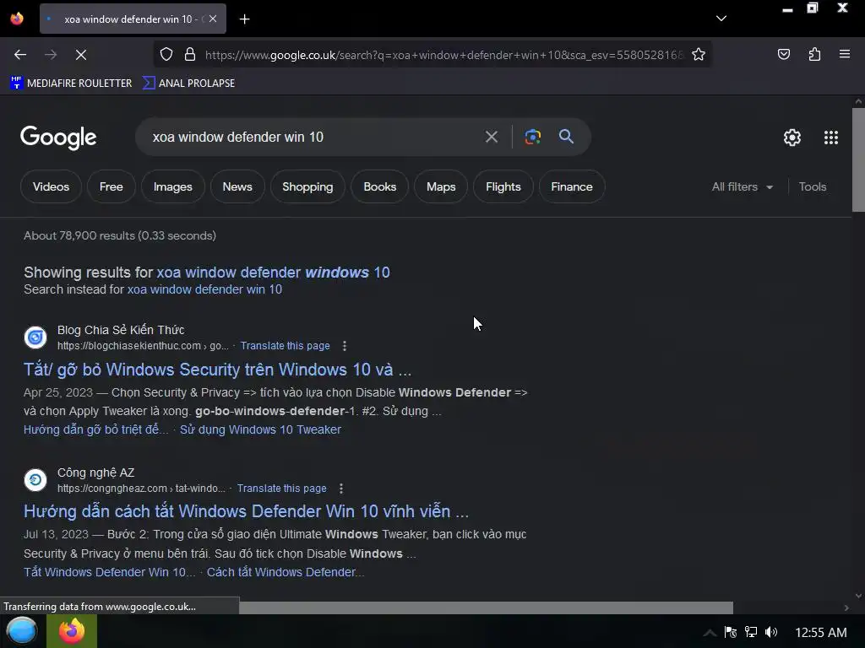Switch to Shopping results
Screen dimensions: 865x648
coord(307,186)
